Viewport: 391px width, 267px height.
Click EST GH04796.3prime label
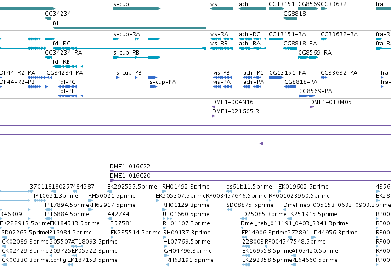(188, 251)
